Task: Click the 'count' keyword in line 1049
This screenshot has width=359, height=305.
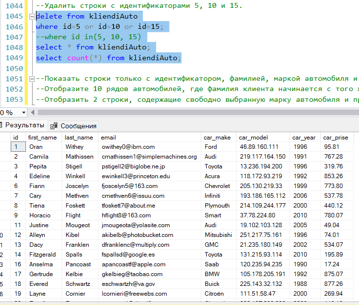Action: (78, 58)
